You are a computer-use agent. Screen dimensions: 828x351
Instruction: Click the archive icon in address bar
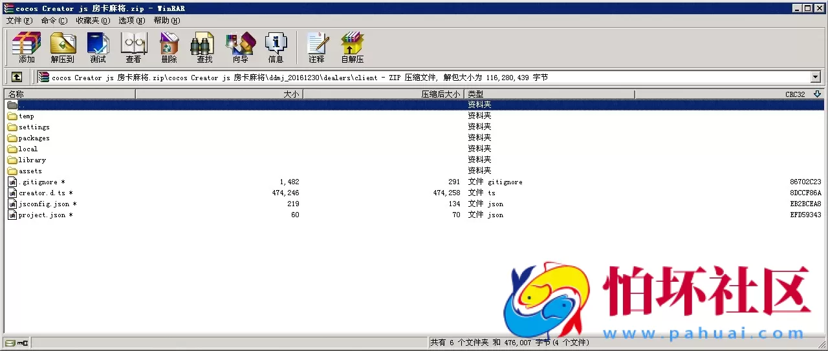[43, 77]
